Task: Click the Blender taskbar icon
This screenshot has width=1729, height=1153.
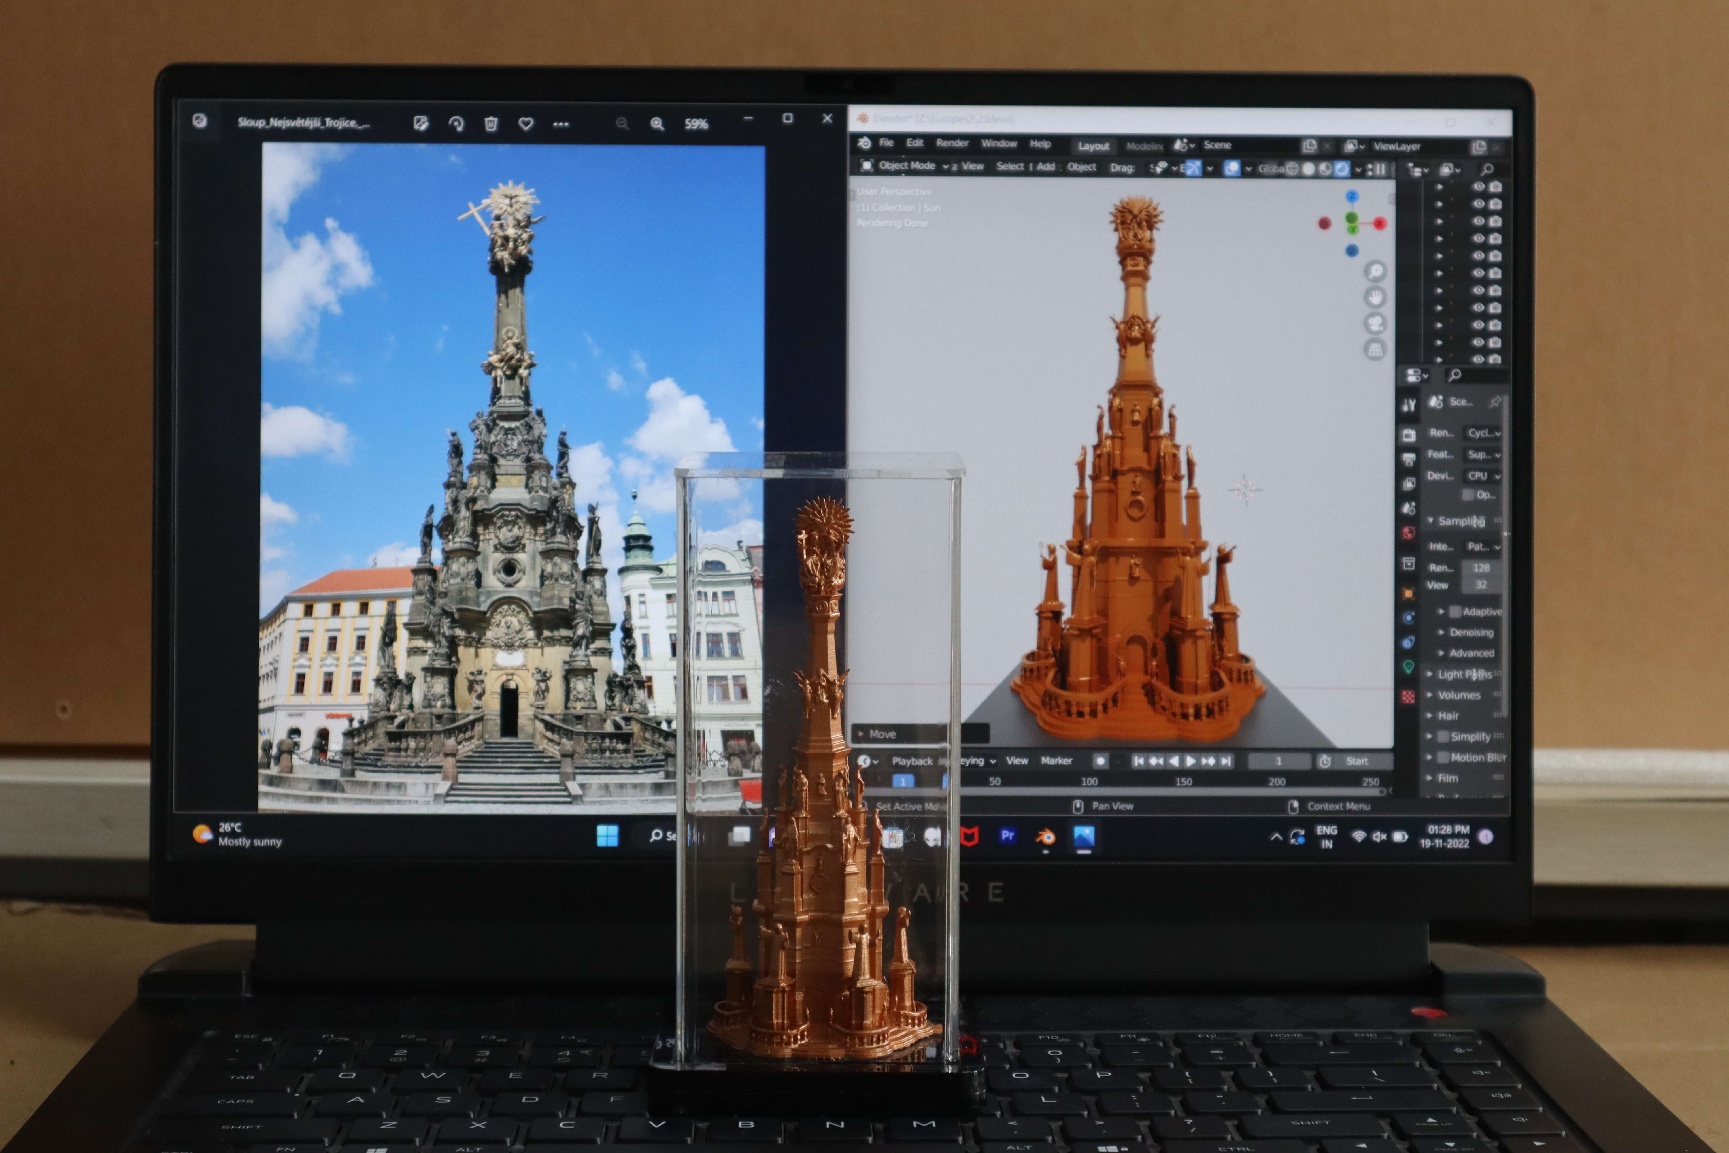Action: [1045, 837]
